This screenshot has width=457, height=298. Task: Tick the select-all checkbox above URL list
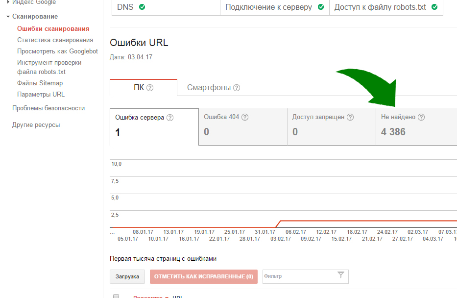coord(116,296)
